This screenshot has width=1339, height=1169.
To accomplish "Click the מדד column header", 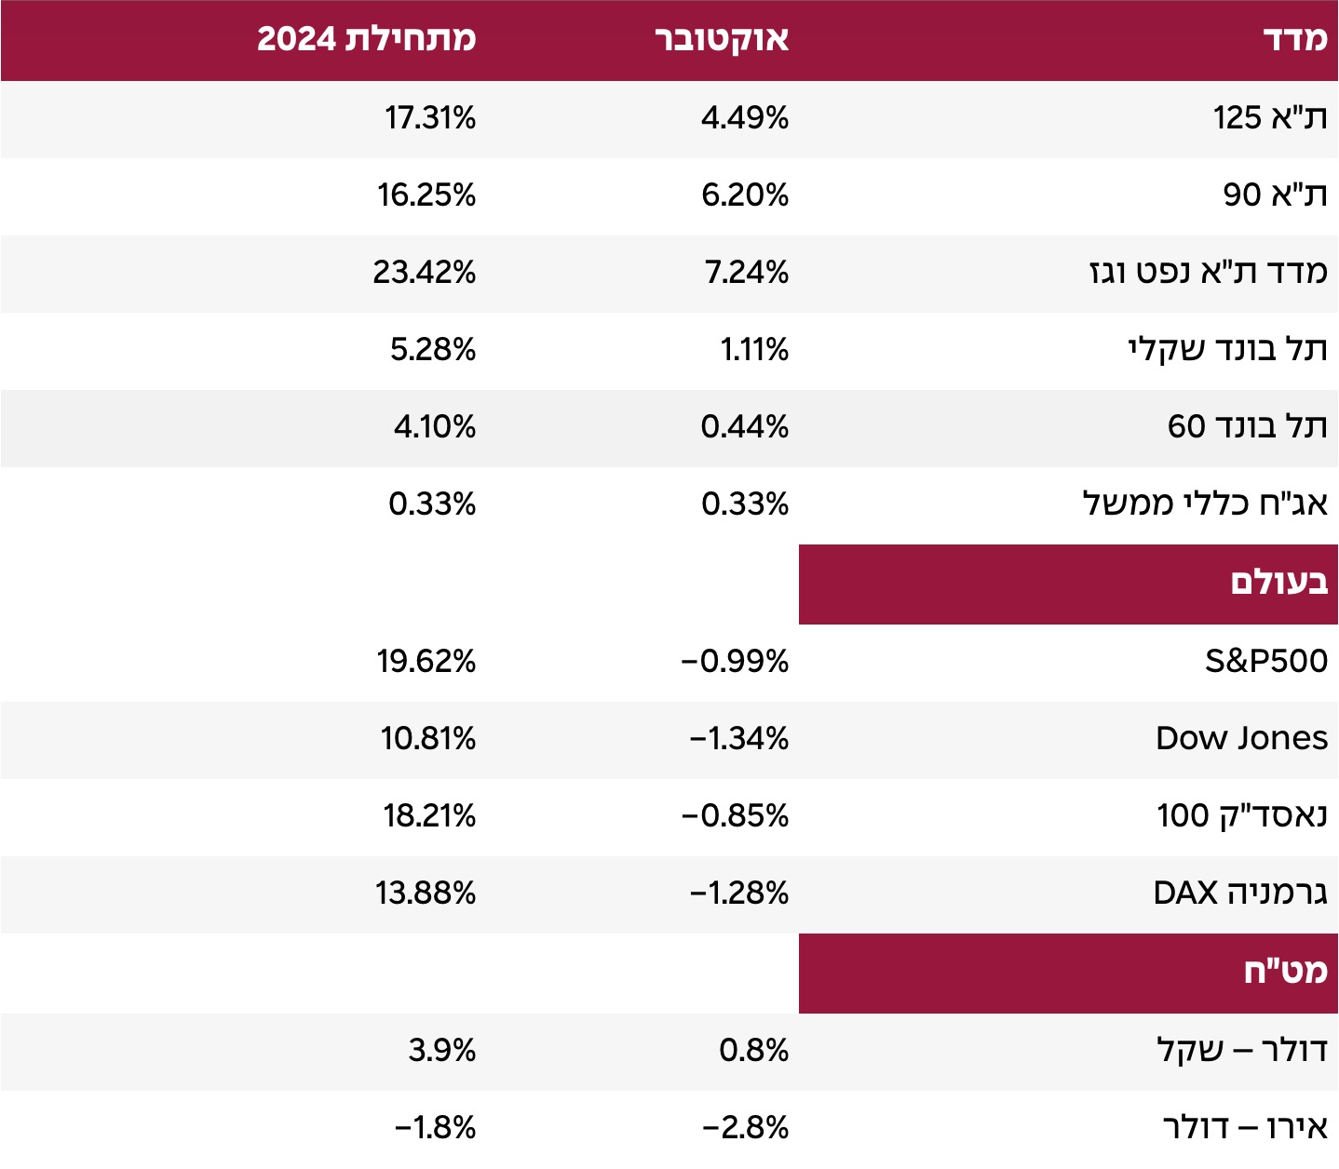I will tap(1294, 39).
